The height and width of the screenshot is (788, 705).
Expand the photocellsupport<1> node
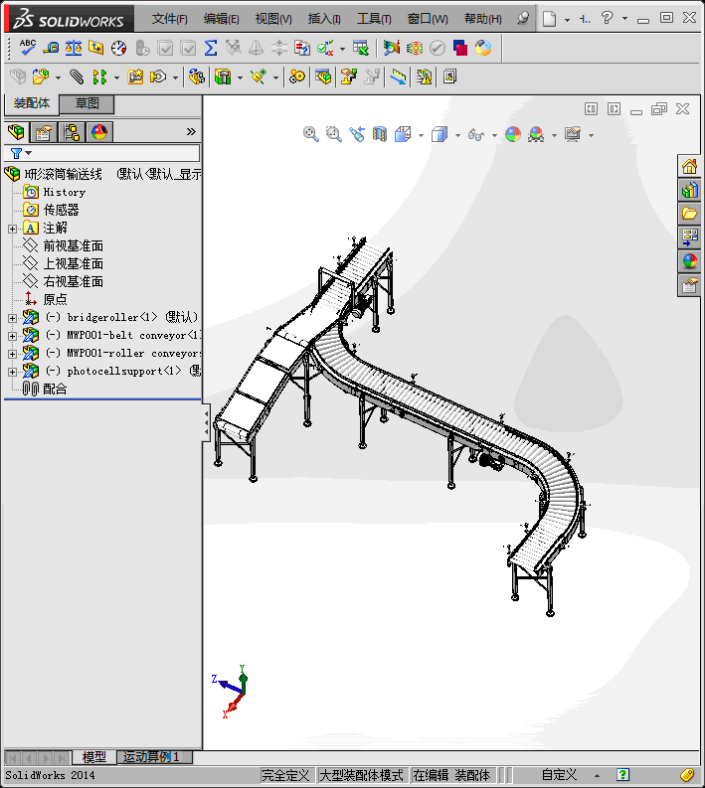point(12,372)
